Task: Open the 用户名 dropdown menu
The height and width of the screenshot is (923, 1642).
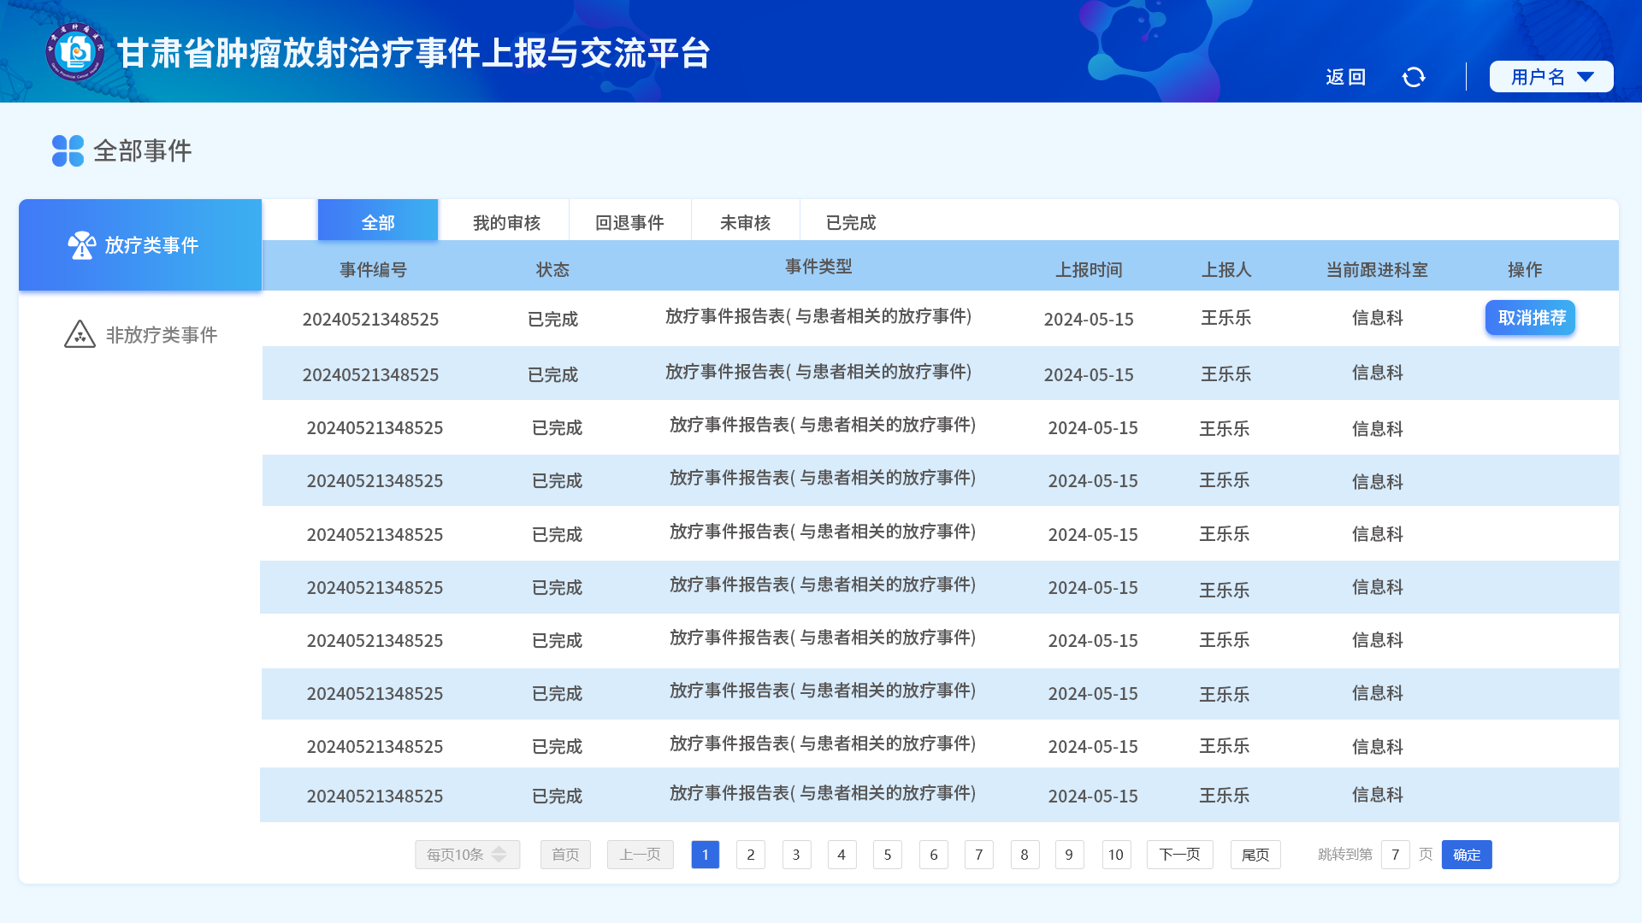Action: coord(1551,77)
